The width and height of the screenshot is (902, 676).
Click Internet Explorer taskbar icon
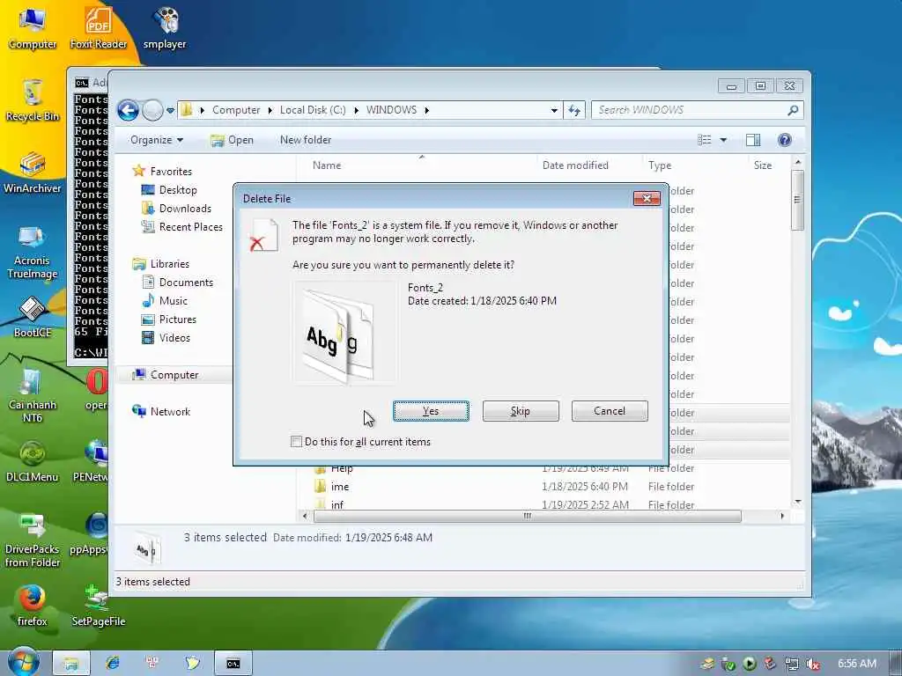point(112,663)
